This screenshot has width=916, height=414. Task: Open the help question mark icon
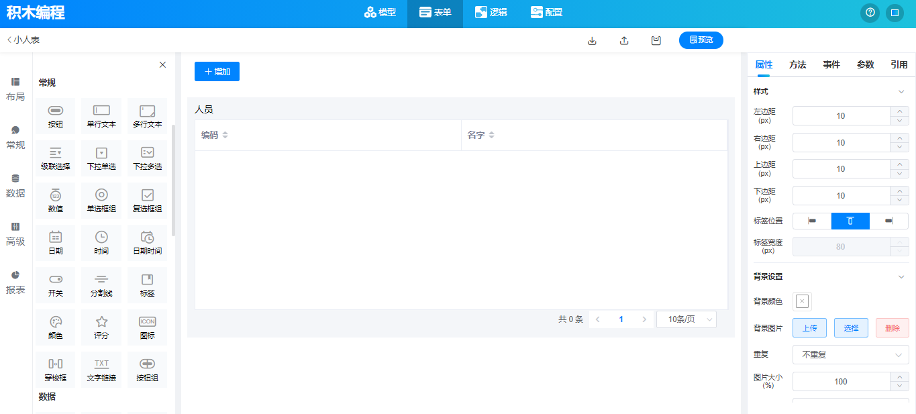point(870,13)
